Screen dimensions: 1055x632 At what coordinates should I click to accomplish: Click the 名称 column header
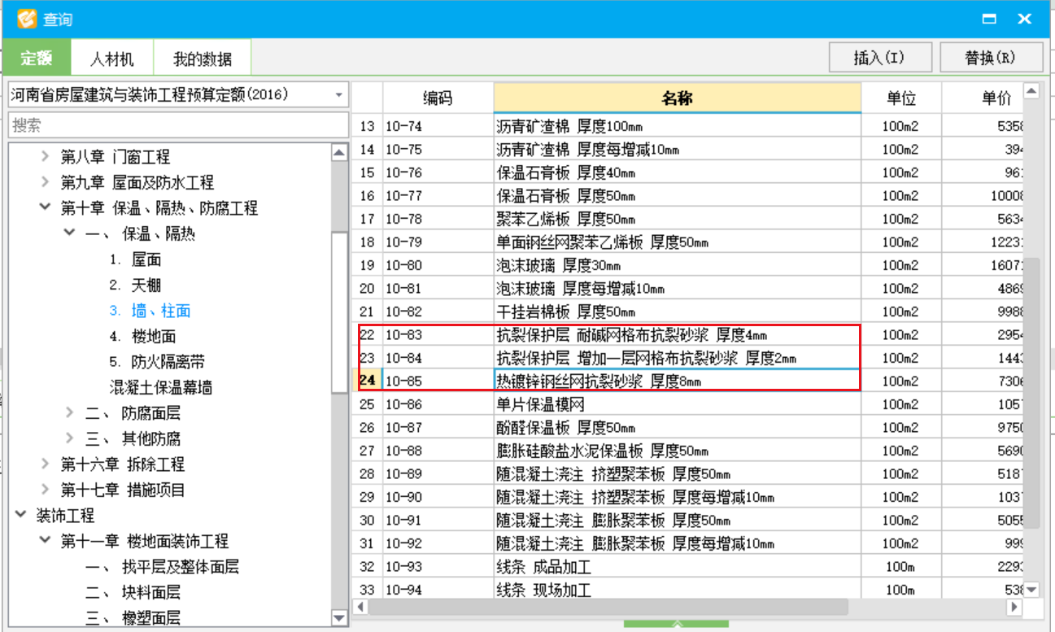click(x=677, y=98)
